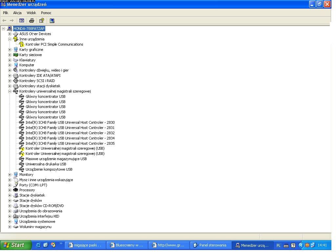
Task: Switch to the Bluescreeny taskbar button
Action: (127, 245)
